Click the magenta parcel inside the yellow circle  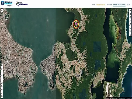coord(76,24)
